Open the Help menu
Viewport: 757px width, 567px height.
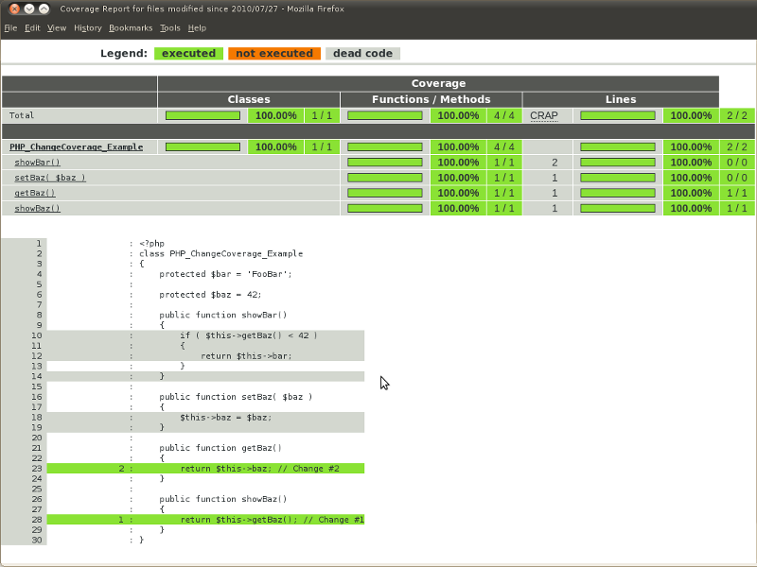coord(198,27)
